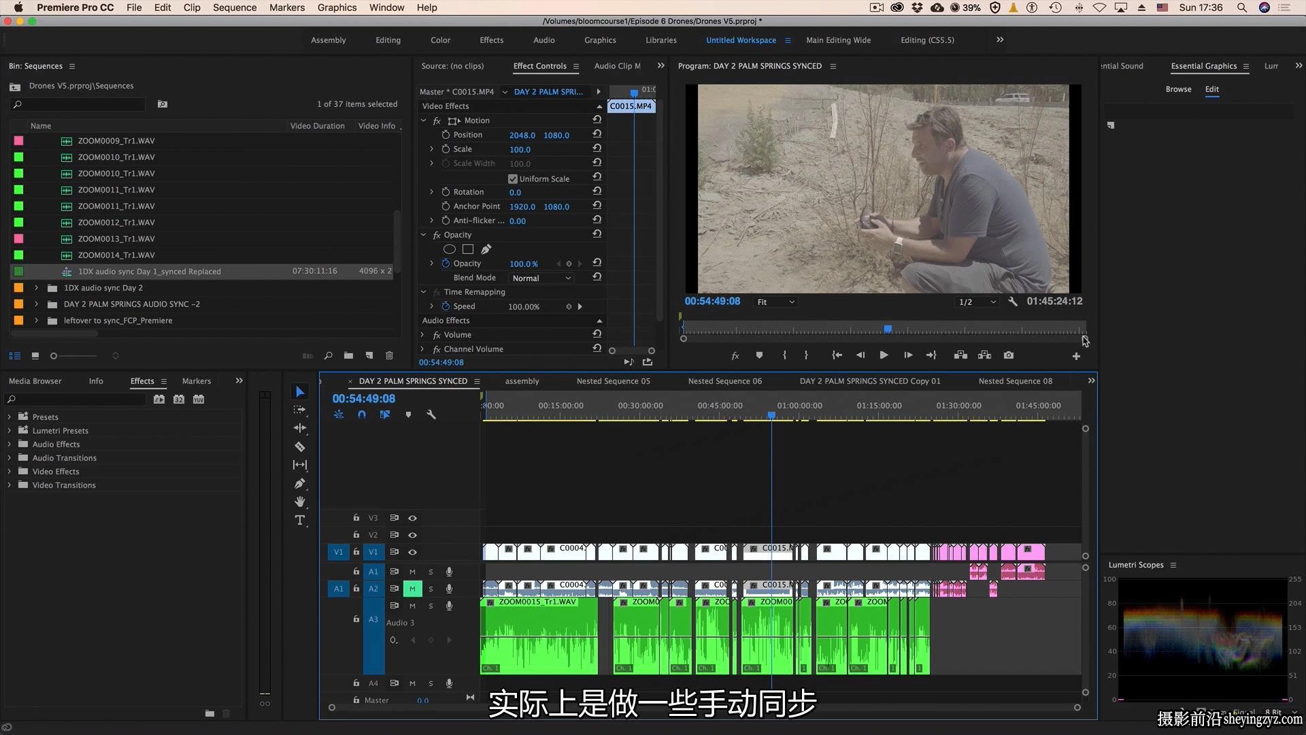
Task: Select the Track Select Forward tool
Action: click(x=300, y=410)
